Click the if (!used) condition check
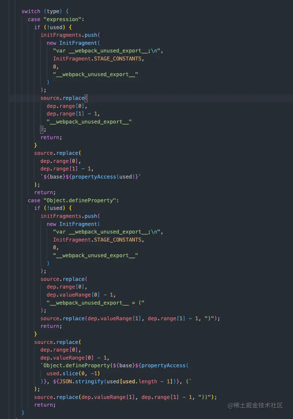The width and height of the screenshot is (293, 419). pyautogui.click(x=50, y=27)
